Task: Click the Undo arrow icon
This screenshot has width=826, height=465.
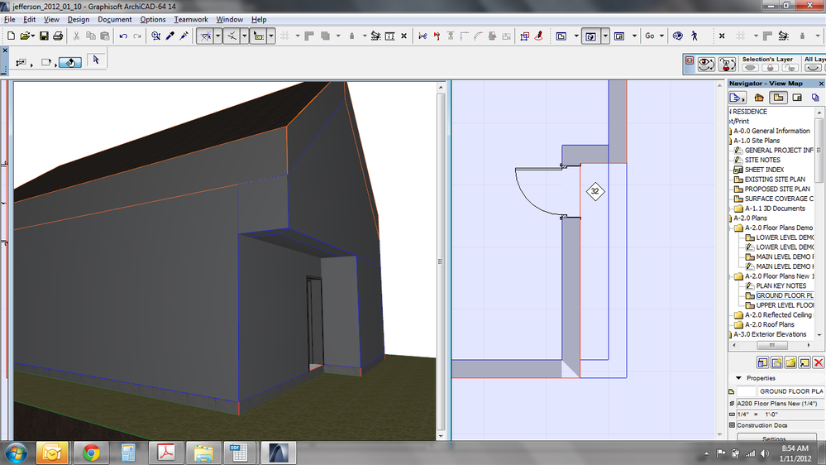Action: tap(123, 36)
